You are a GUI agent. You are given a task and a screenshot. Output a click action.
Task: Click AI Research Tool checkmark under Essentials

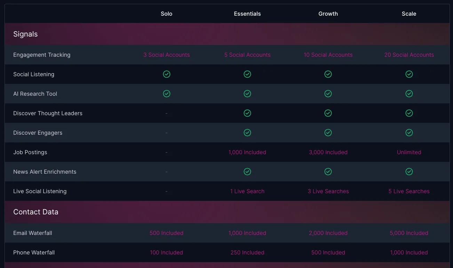[247, 94]
